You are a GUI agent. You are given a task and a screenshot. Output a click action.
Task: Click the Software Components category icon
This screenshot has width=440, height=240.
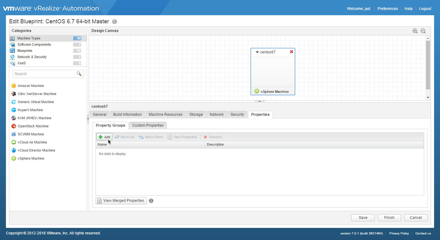[x=12, y=45]
